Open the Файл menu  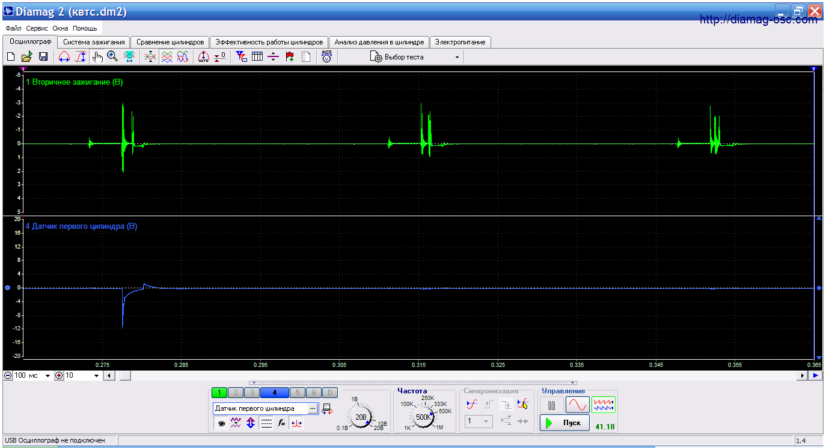click(x=13, y=28)
